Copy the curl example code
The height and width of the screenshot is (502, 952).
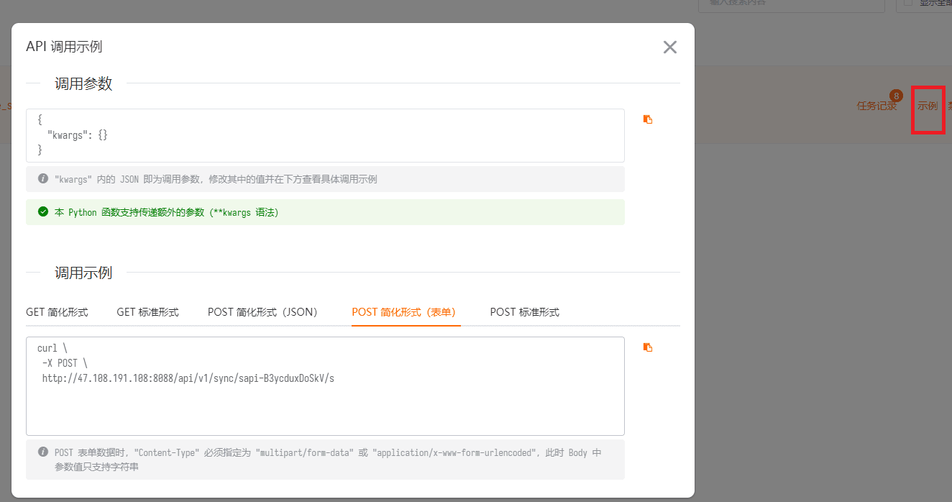tap(648, 347)
